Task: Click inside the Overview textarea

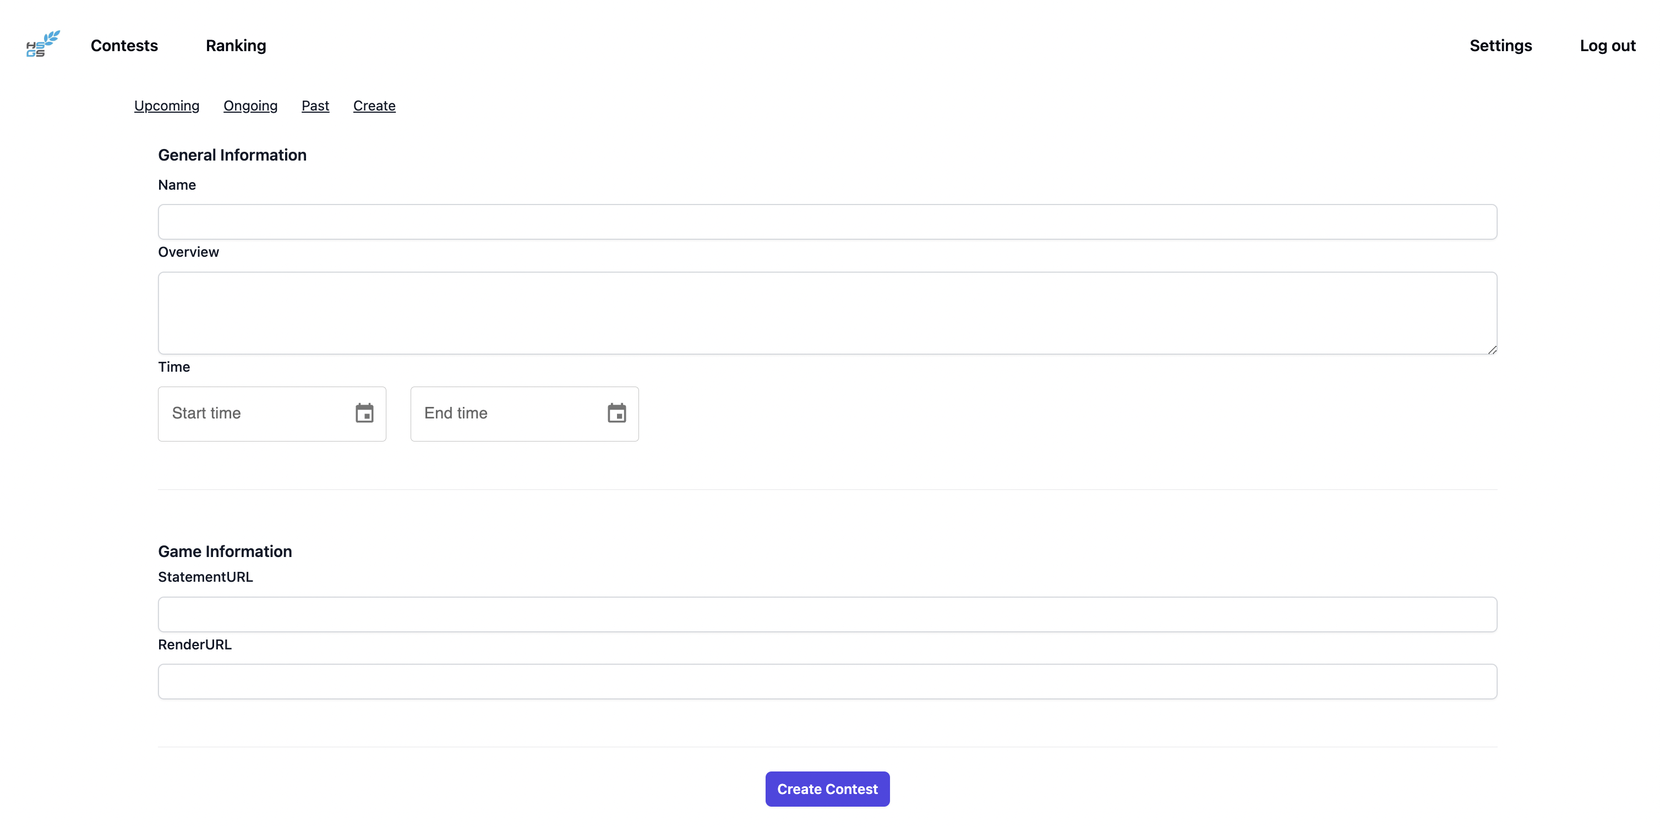Action: pos(827,313)
